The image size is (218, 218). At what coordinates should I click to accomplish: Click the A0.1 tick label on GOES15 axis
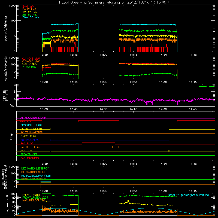13,105
